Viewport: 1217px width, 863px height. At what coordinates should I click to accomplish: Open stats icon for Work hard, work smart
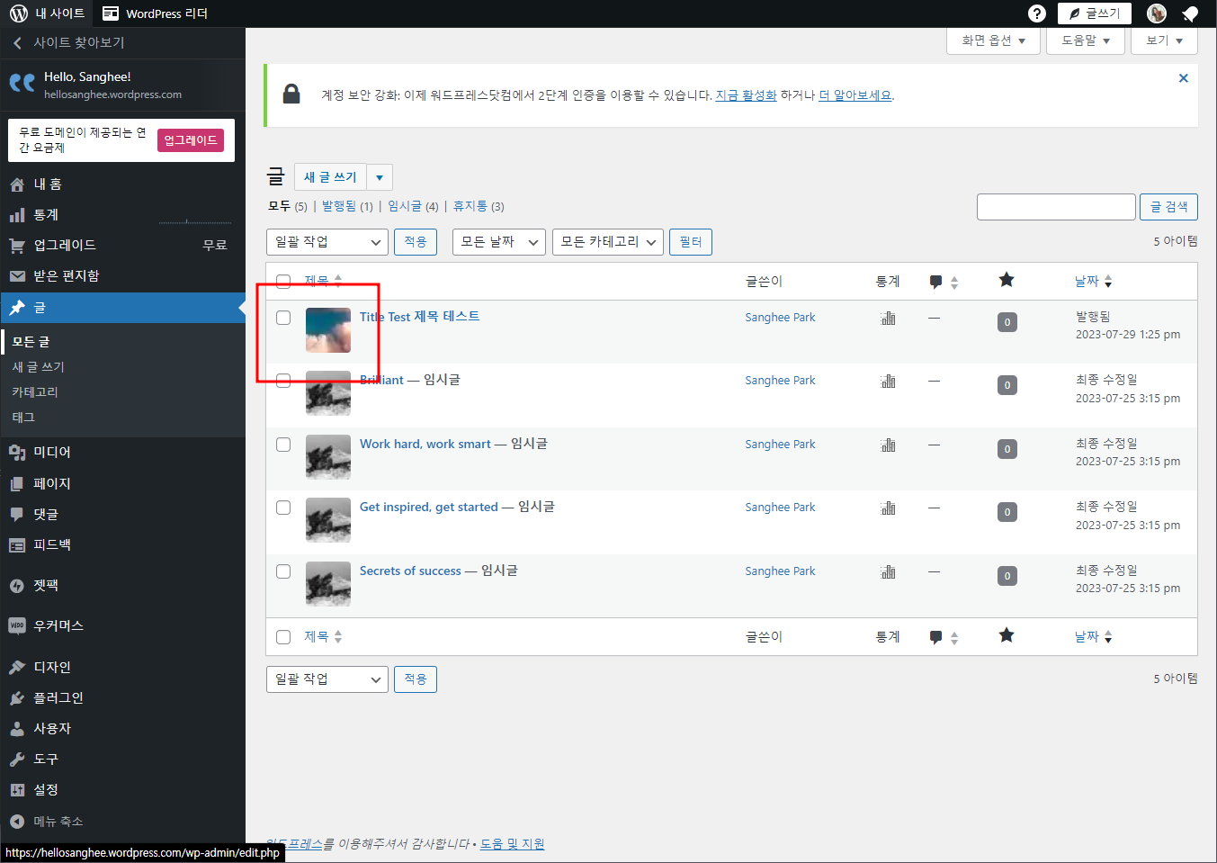tap(889, 445)
